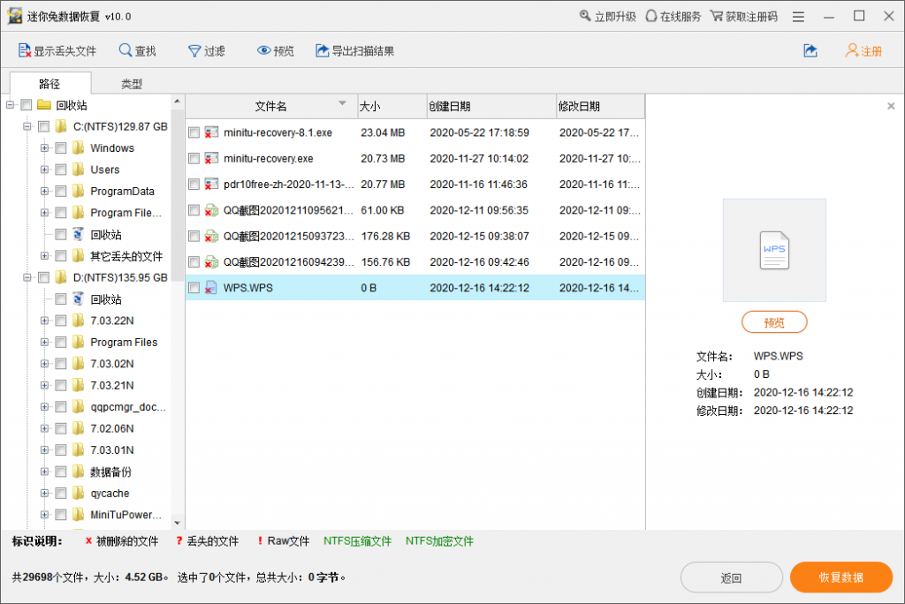
Task: Click the image icon of QQ截图20201215093723
Action: click(x=211, y=237)
